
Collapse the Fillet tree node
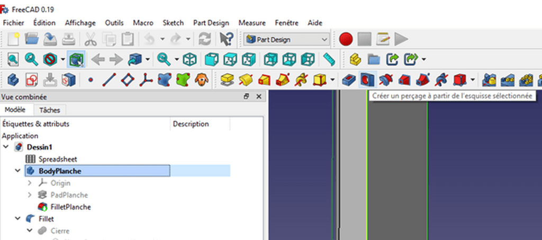pos(18,219)
